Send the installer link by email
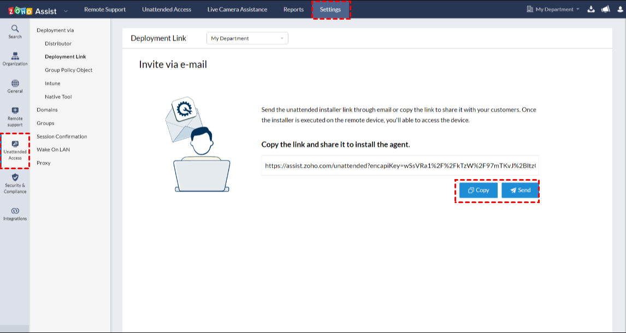This screenshot has height=333, width=626. click(520, 190)
